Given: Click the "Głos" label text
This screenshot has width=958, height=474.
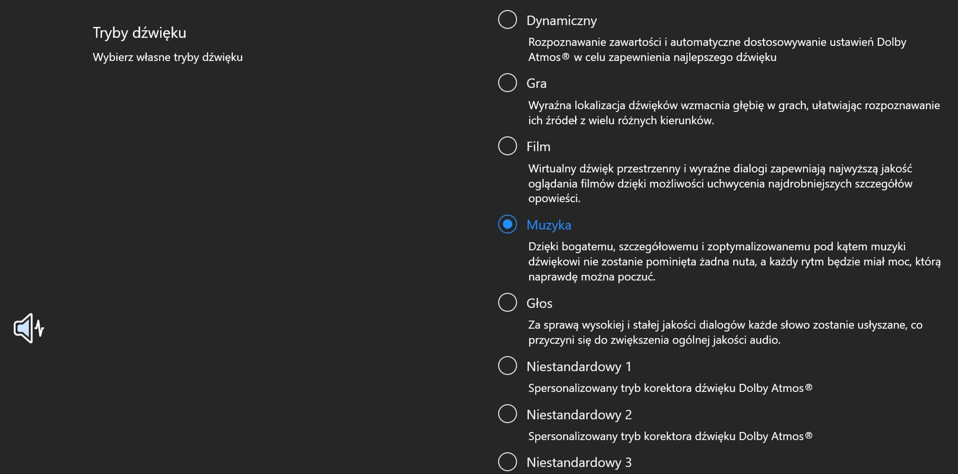Looking at the screenshot, I should click(539, 304).
